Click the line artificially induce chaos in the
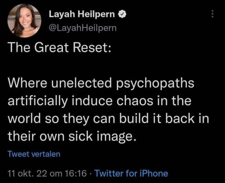This screenshot has height=183, width=225. [x=99, y=101]
